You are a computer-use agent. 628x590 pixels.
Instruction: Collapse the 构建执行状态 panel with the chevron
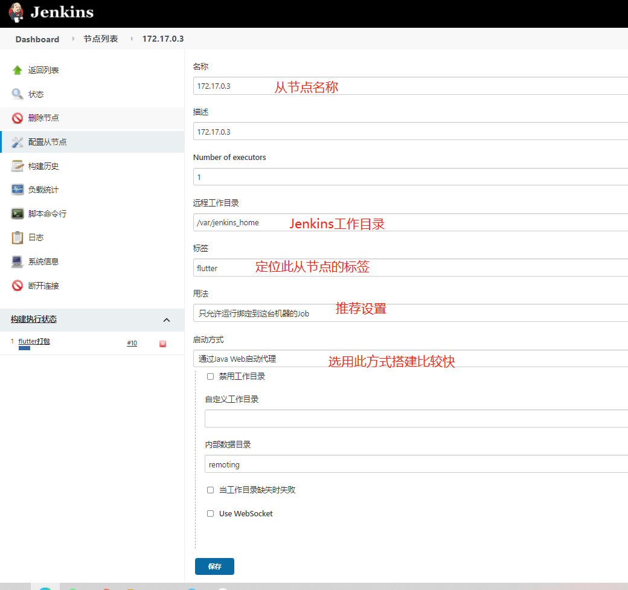167,319
